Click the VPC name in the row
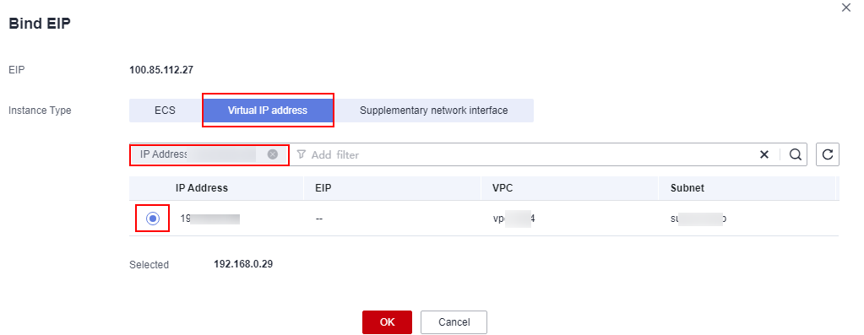864x335 pixels. click(514, 219)
